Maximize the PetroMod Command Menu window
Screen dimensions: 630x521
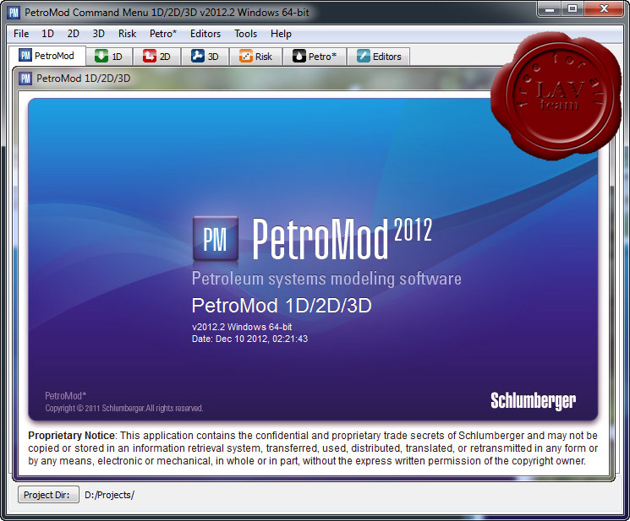[x=572, y=8]
